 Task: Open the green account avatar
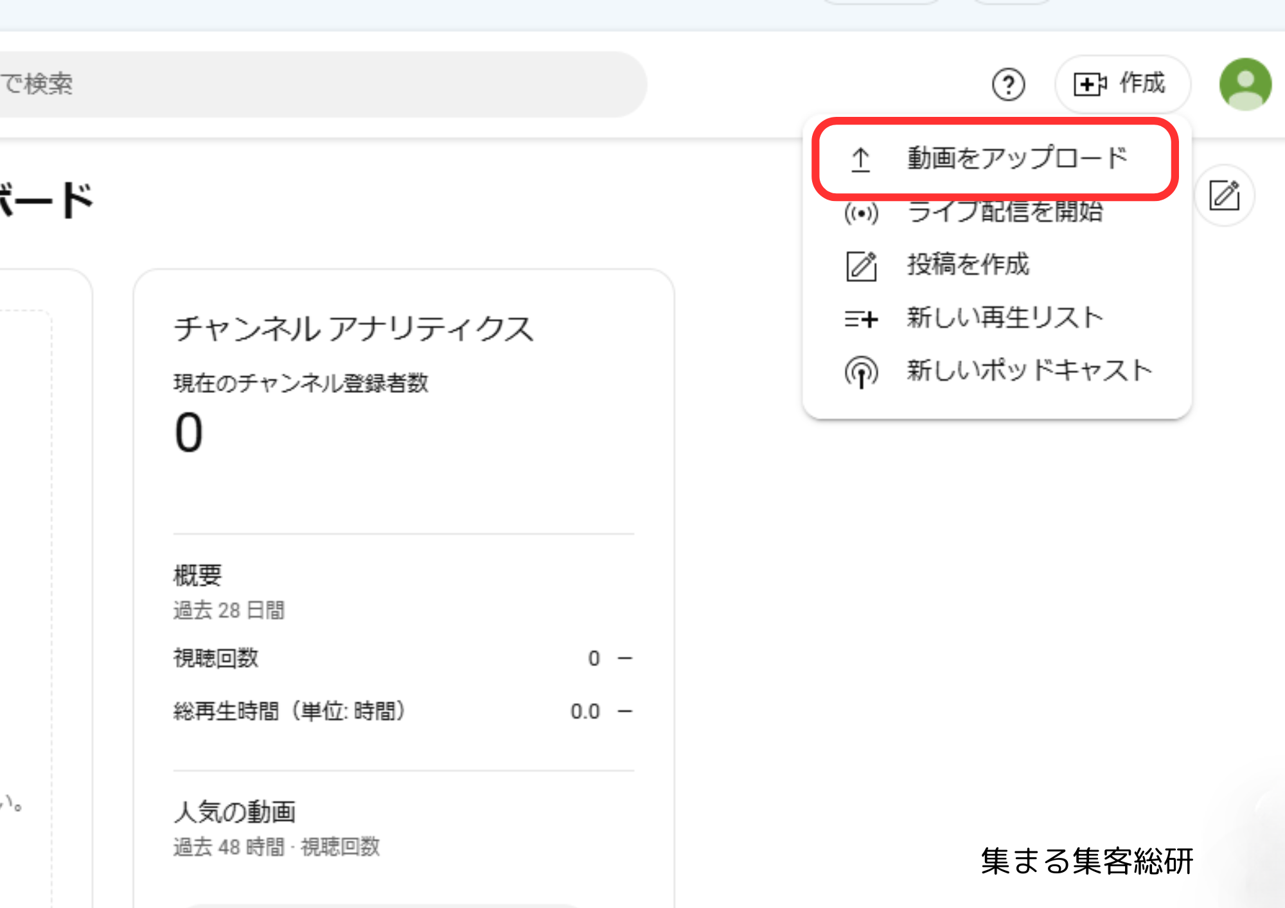(1245, 84)
